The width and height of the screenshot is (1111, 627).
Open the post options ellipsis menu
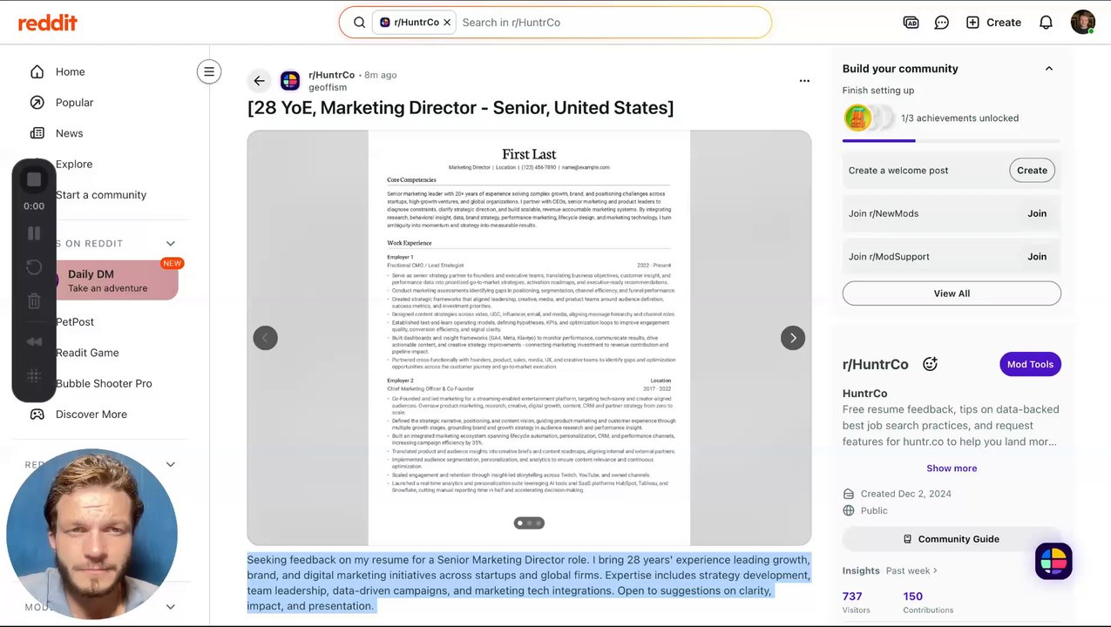804,81
